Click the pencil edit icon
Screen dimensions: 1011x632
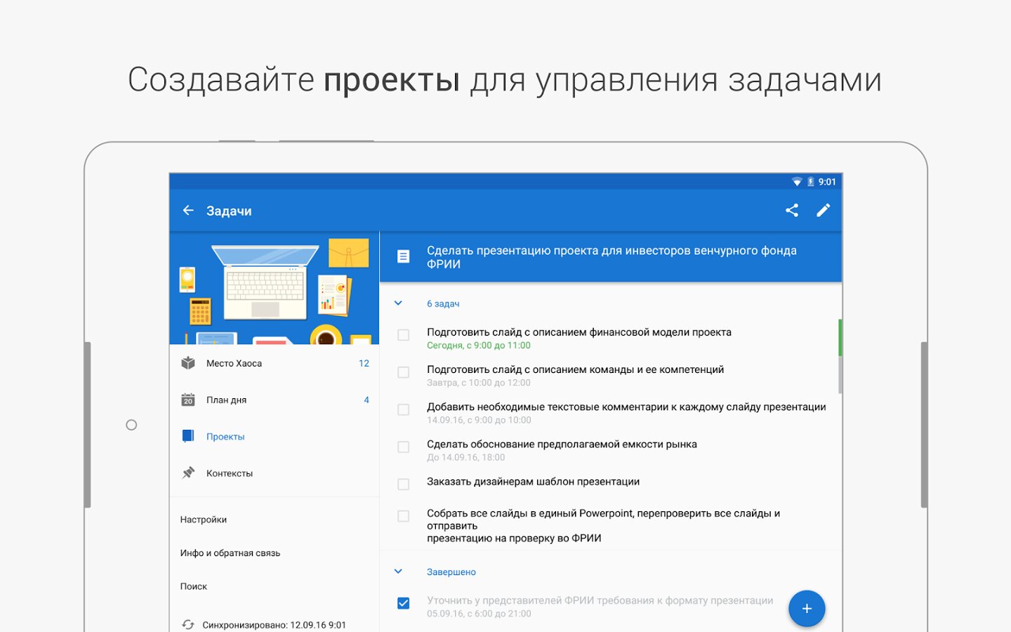(x=823, y=211)
